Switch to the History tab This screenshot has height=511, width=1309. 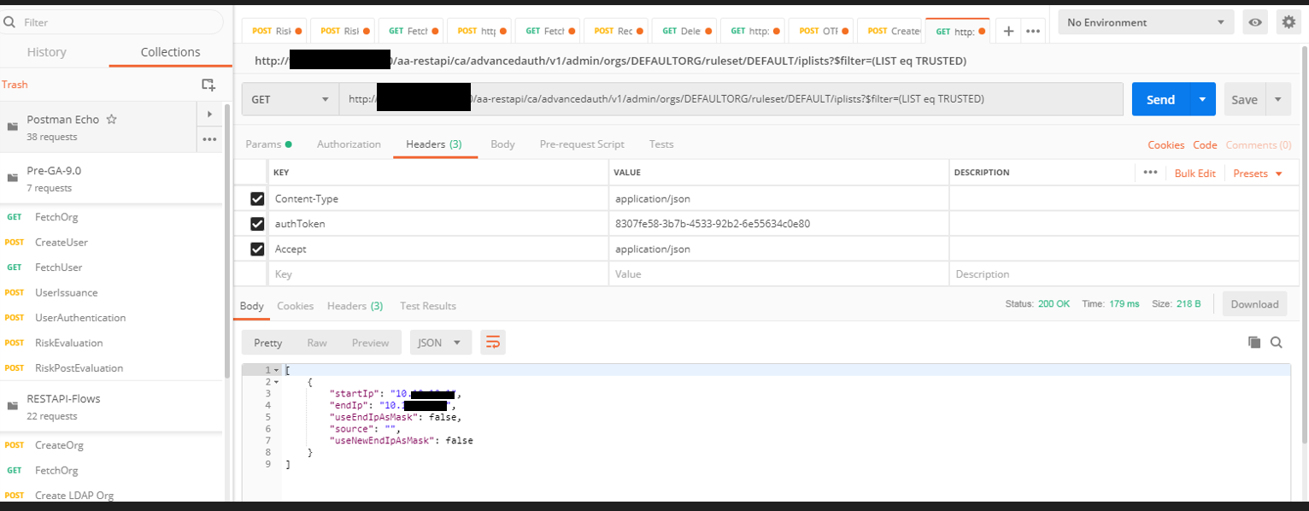[47, 52]
